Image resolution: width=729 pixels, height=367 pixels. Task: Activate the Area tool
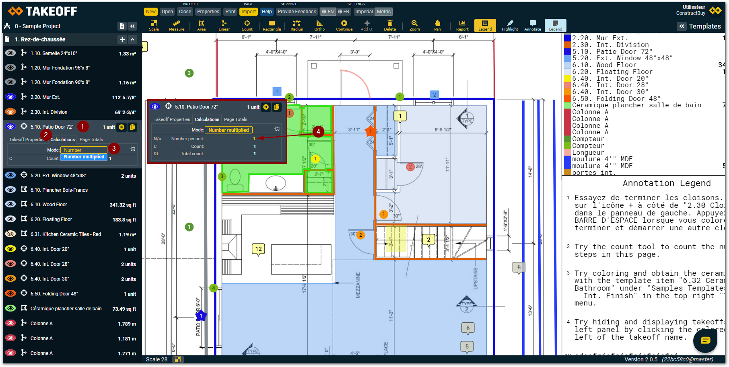pos(201,25)
